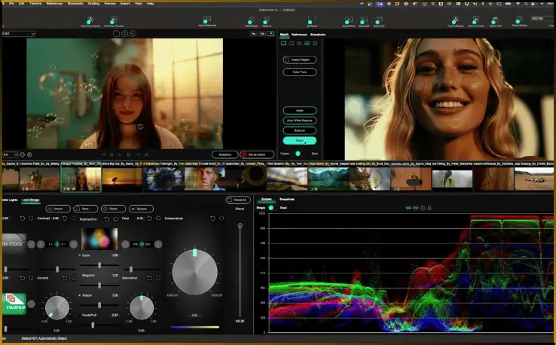Click the Blend vertical slider handle
This screenshot has width=556, height=345.
[x=240, y=225]
